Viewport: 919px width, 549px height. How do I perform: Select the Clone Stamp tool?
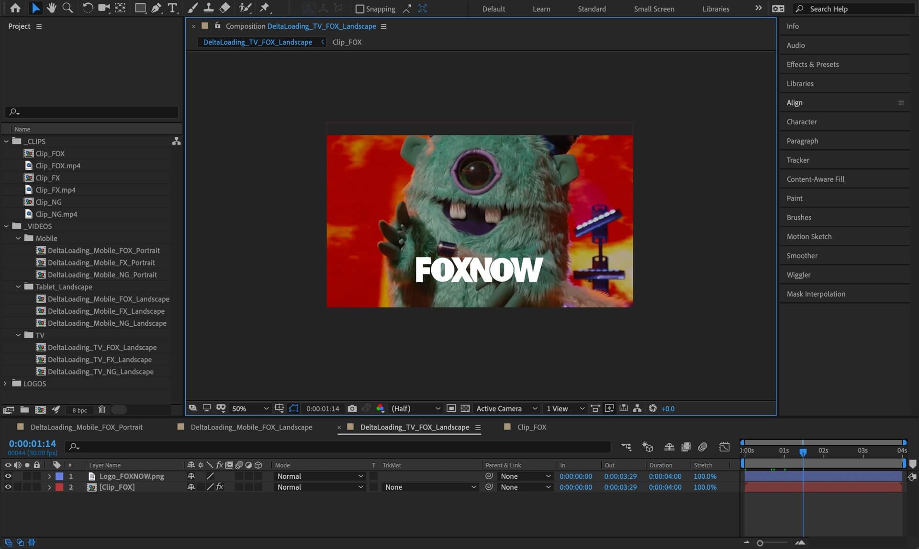click(209, 8)
